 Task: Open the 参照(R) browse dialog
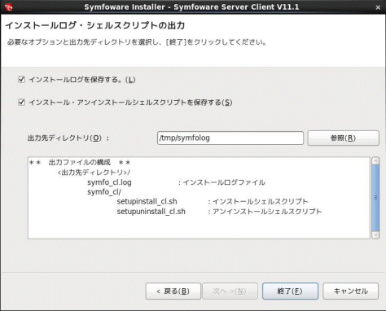[343, 138]
